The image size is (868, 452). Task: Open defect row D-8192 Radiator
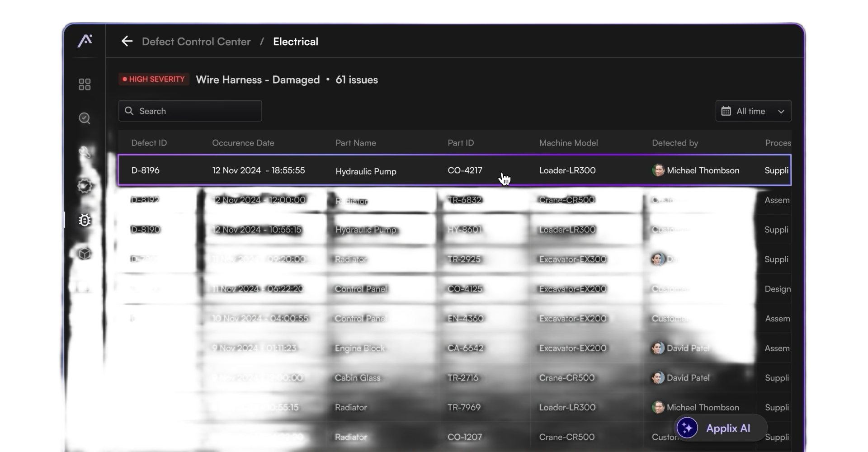coord(351,200)
